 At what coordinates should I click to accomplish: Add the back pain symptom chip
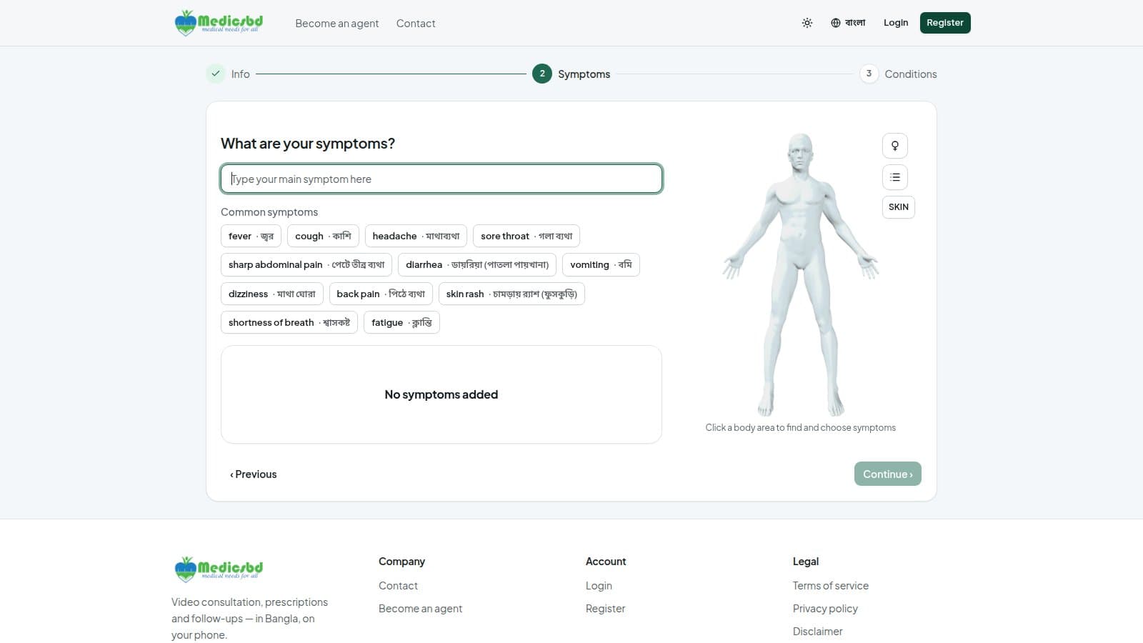point(381,294)
